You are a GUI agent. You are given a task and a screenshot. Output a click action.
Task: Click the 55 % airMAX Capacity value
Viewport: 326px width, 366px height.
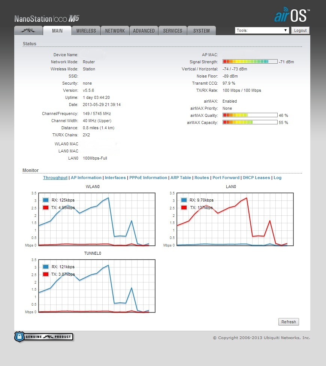click(284, 122)
